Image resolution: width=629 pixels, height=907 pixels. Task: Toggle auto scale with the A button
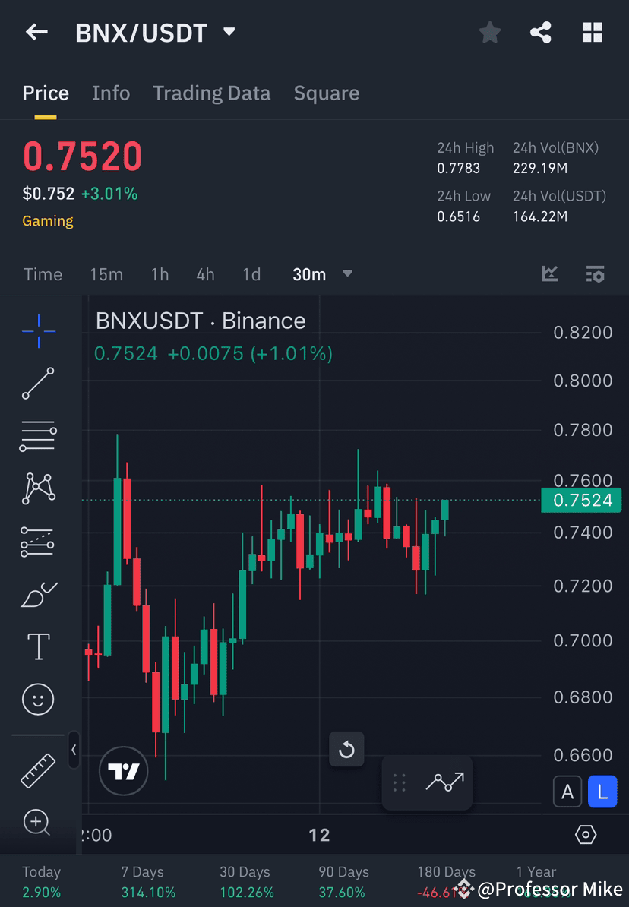coord(567,792)
